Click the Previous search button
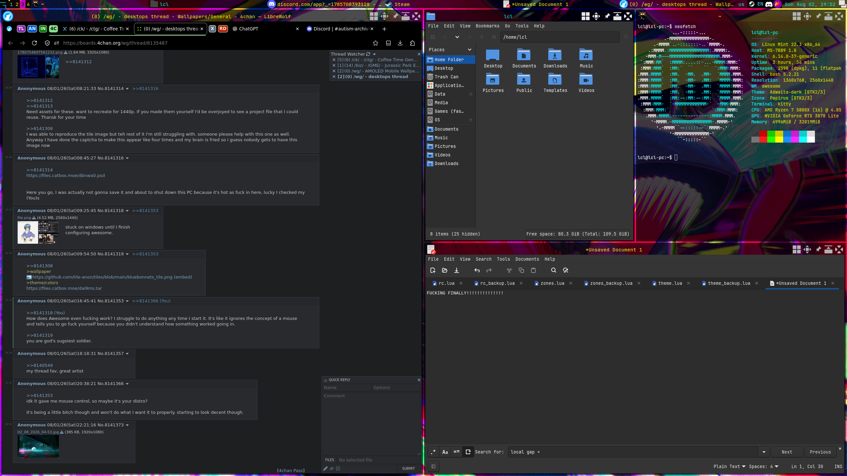 820,452
